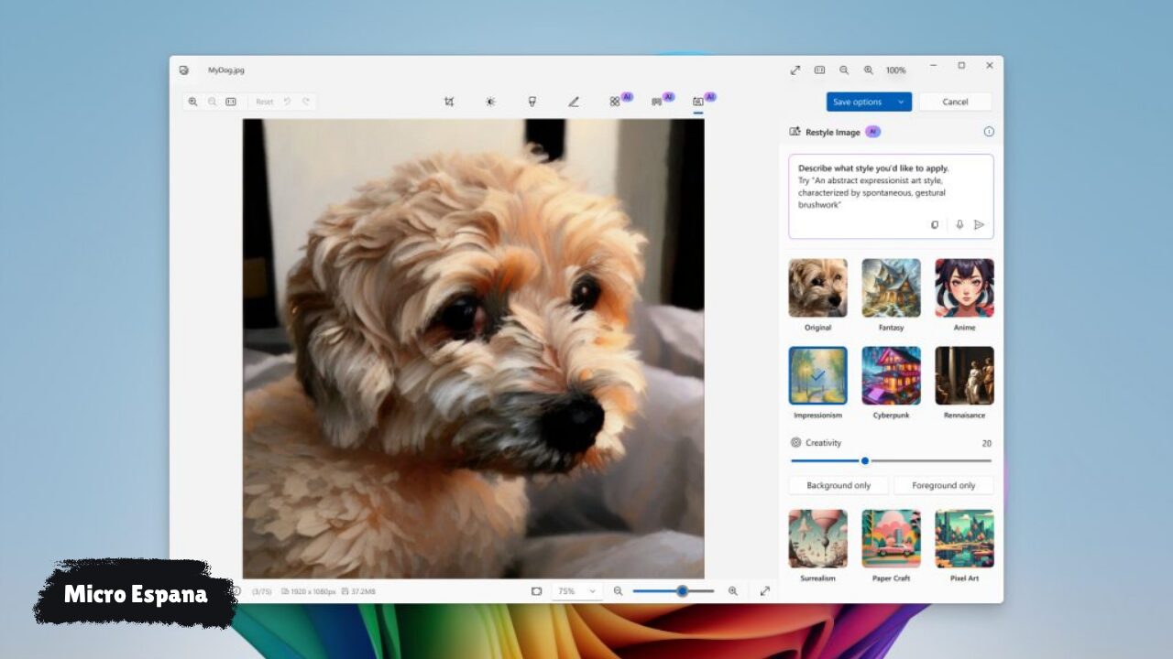Select the Markup pen tool
Screen dimensions: 1173x659
click(x=574, y=102)
